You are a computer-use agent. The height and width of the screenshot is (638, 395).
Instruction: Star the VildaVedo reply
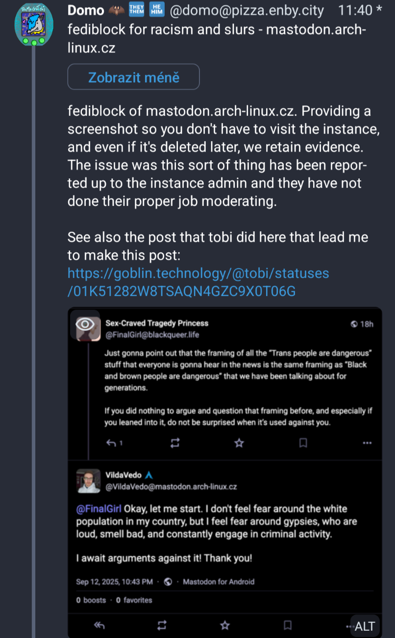[x=225, y=625]
